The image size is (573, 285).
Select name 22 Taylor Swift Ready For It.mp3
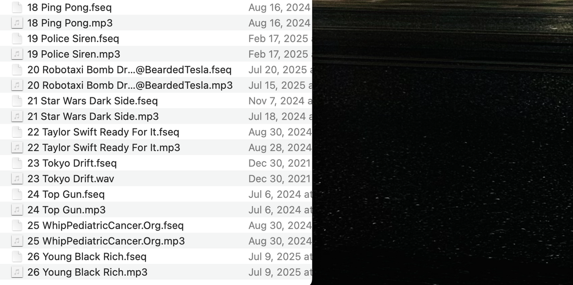click(104, 147)
